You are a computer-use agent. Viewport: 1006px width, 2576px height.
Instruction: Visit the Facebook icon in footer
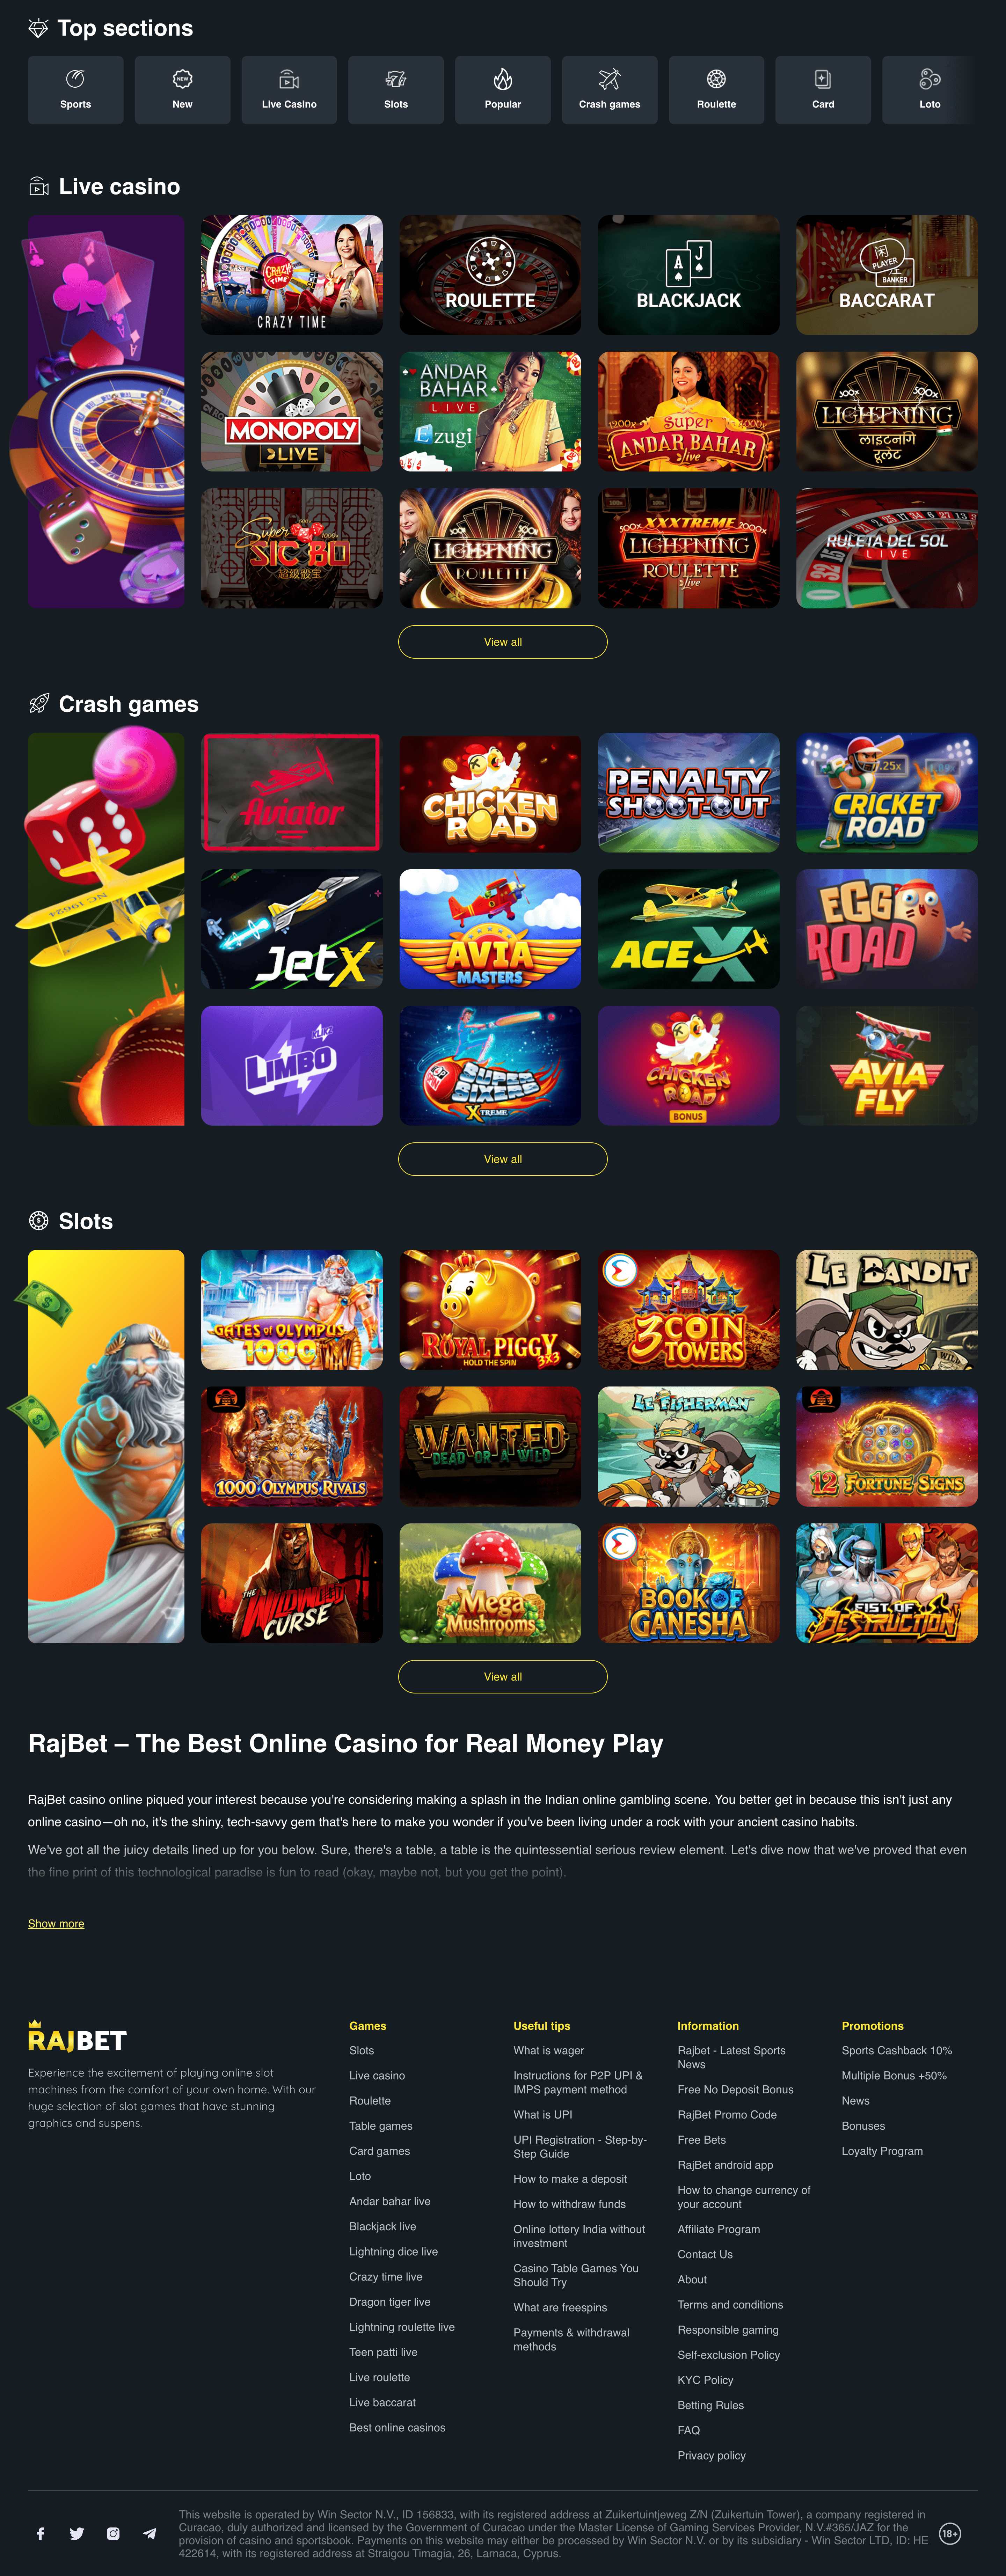41,2533
